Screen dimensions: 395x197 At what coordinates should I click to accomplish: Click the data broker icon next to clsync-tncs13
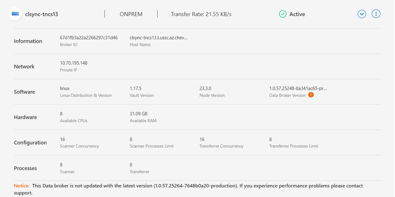click(x=15, y=14)
